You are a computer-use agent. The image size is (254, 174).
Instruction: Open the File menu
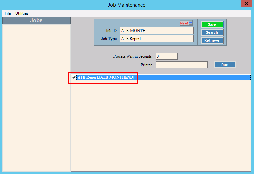(x=8, y=13)
